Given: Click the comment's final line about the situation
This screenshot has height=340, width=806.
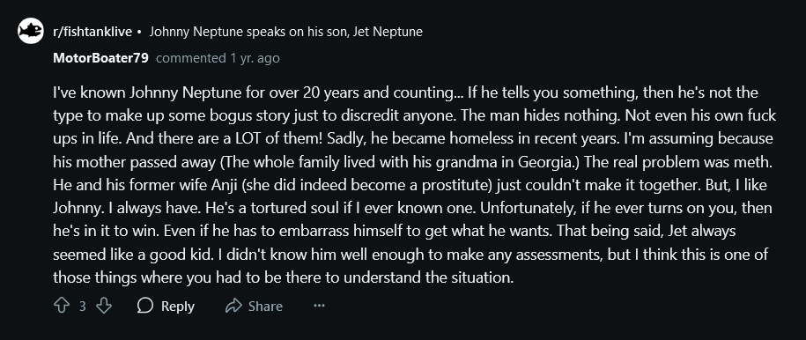Looking at the screenshot, I should 284,277.
